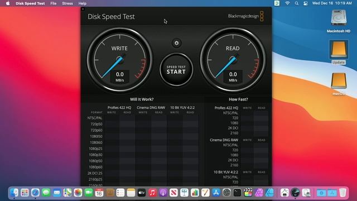Viewport: 357px width, 201px height.
Task: Open the settings gear above START
Action: (x=176, y=43)
